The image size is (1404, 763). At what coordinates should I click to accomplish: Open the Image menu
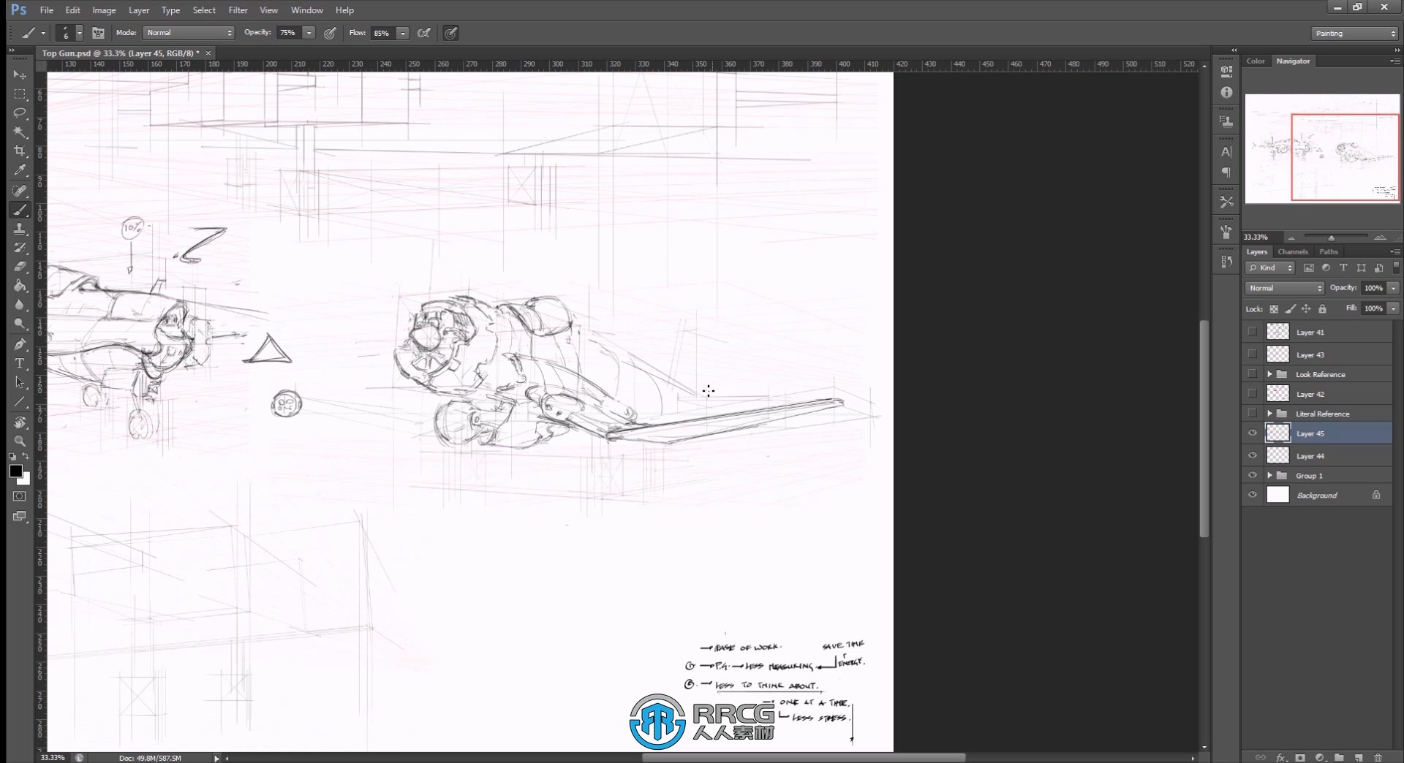104,10
